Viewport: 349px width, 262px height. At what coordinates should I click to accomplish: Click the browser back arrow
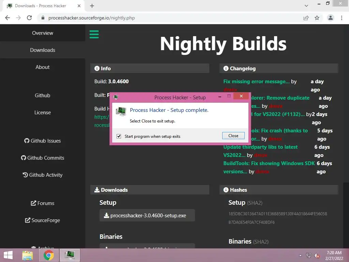click(7, 18)
